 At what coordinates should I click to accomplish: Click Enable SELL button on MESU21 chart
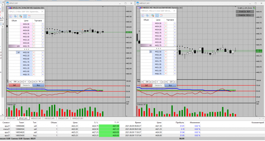(245, 15)
